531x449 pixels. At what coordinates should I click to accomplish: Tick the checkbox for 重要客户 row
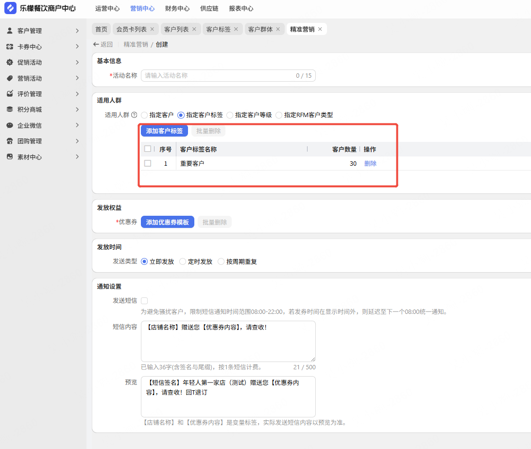click(x=148, y=163)
